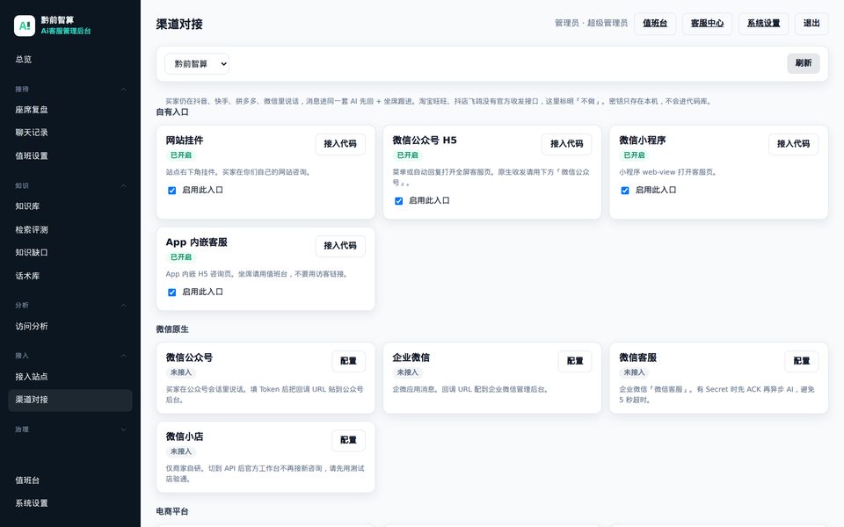Click 管理员 · 超级管理员 label
Viewport: 844px width, 527px height.
coord(591,23)
